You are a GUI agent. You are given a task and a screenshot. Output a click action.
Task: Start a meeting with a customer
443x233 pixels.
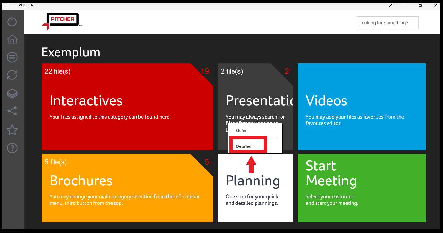(362, 188)
